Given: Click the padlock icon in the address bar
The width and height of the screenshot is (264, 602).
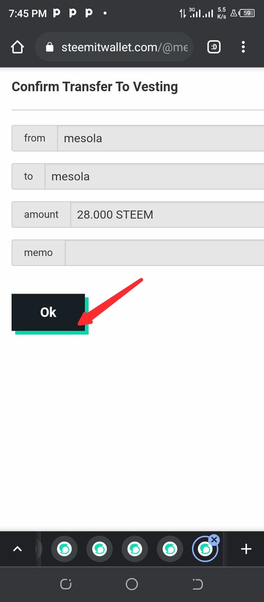Looking at the screenshot, I should coord(50,47).
